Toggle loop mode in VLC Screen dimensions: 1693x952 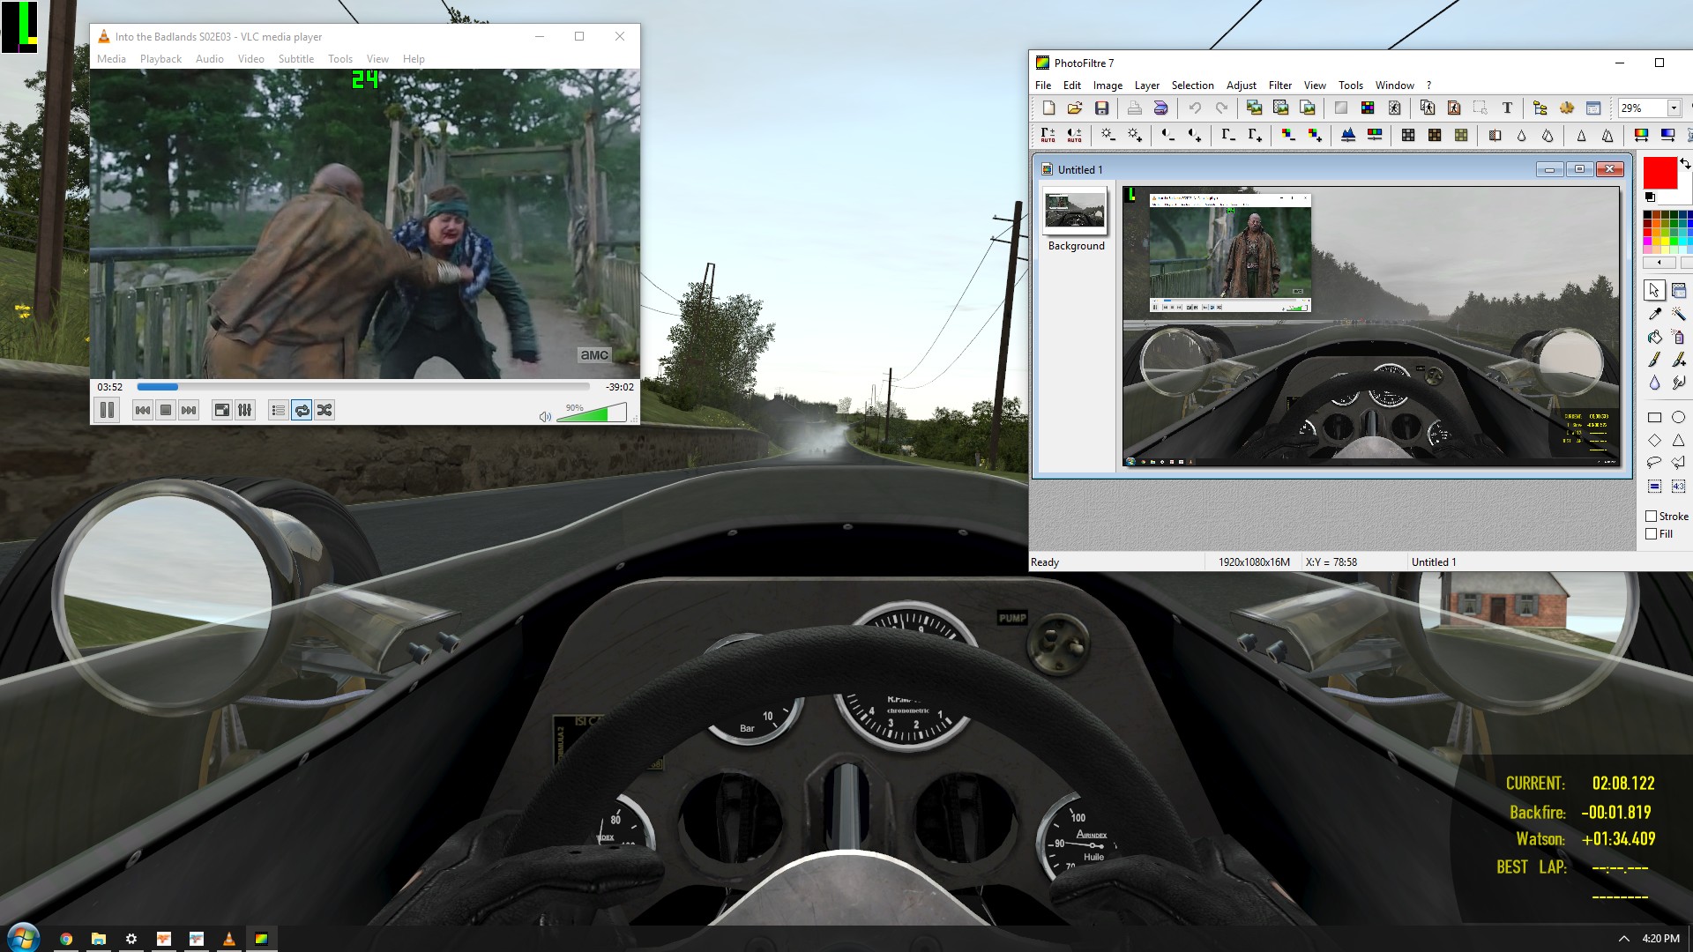[x=302, y=410]
